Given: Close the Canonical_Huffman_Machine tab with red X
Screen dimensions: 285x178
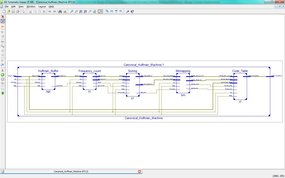Looking at the screenshot, I should click(139, 172).
